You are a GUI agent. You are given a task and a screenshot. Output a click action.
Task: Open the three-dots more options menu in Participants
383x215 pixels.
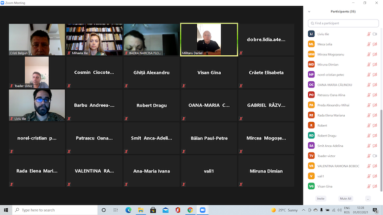[368, 198]
